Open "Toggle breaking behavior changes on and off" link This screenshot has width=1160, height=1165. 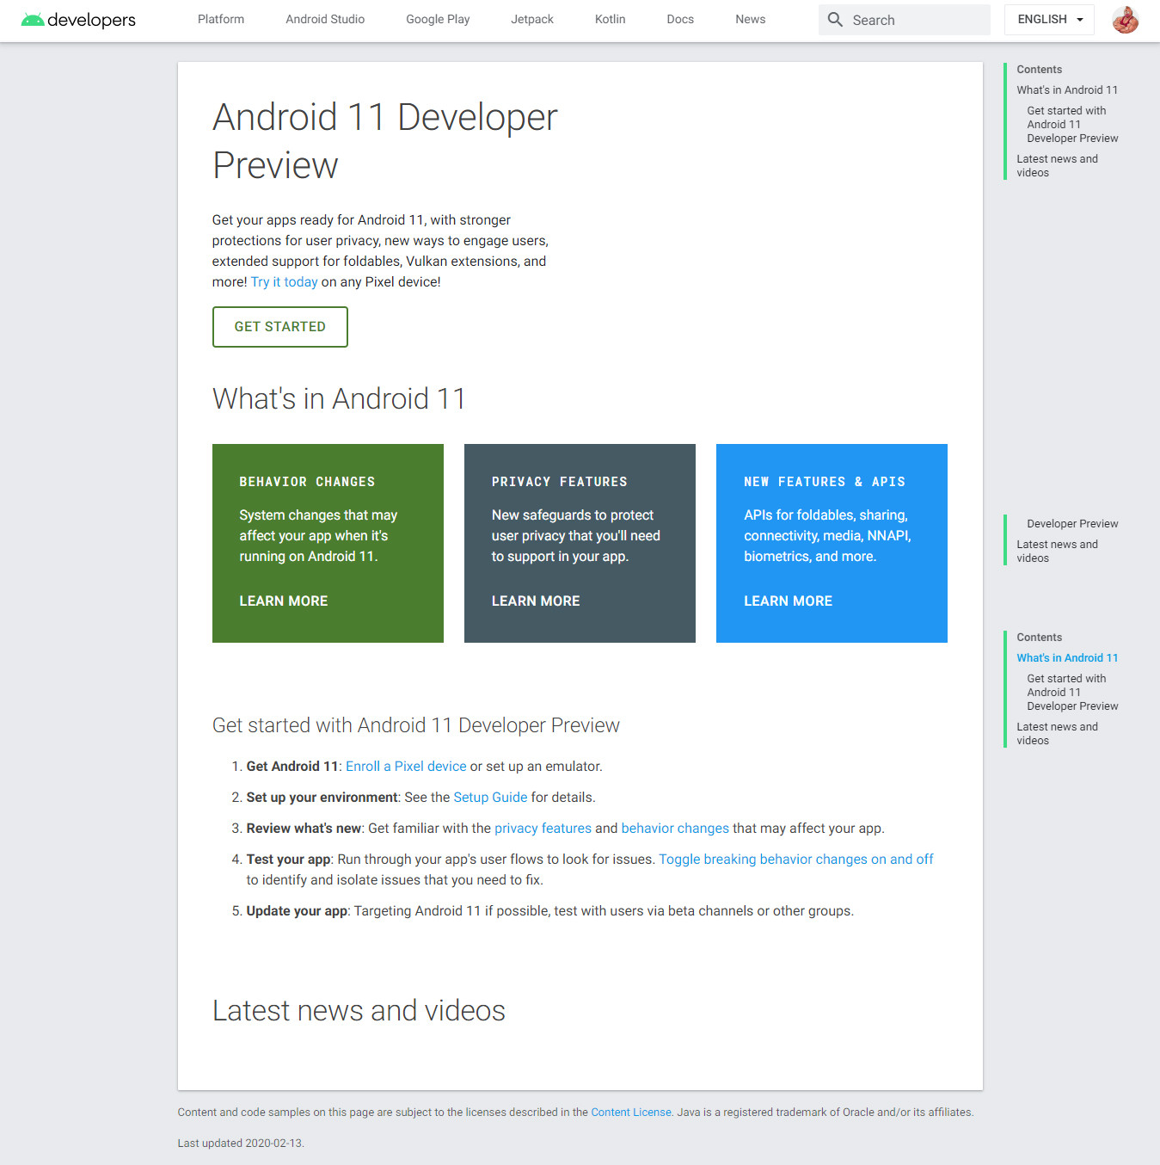click(x=796, y=860)
